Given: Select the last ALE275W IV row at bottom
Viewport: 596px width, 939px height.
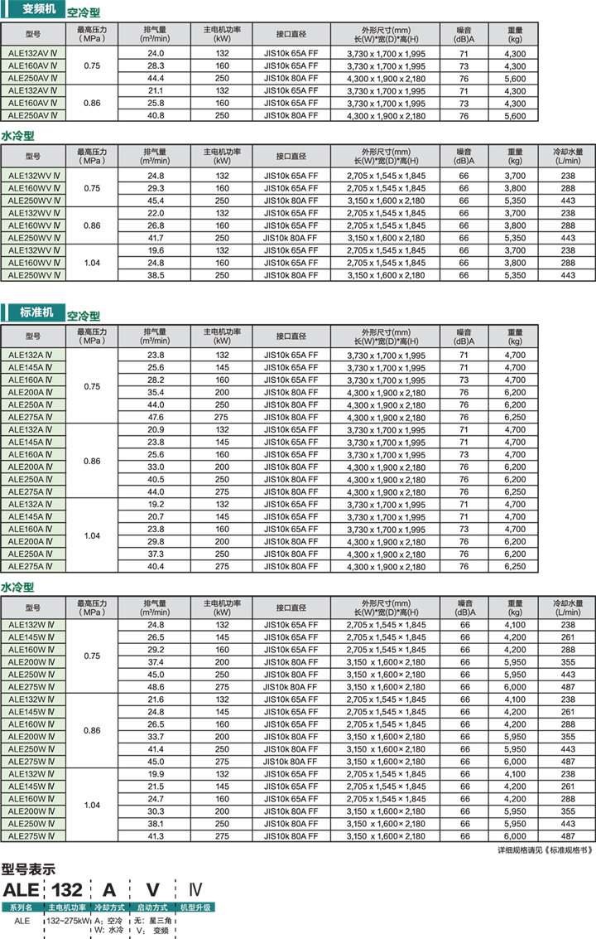Looking at the screenshot, I should coord(33,836).
